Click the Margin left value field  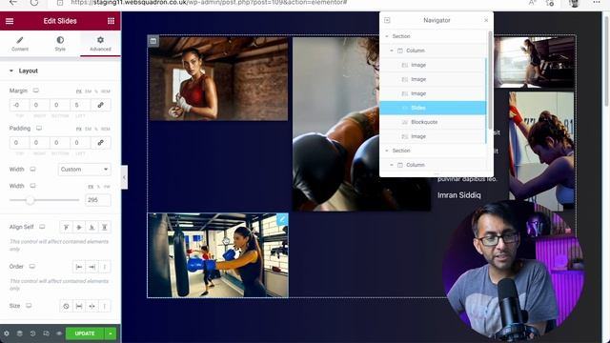[80, 105]
